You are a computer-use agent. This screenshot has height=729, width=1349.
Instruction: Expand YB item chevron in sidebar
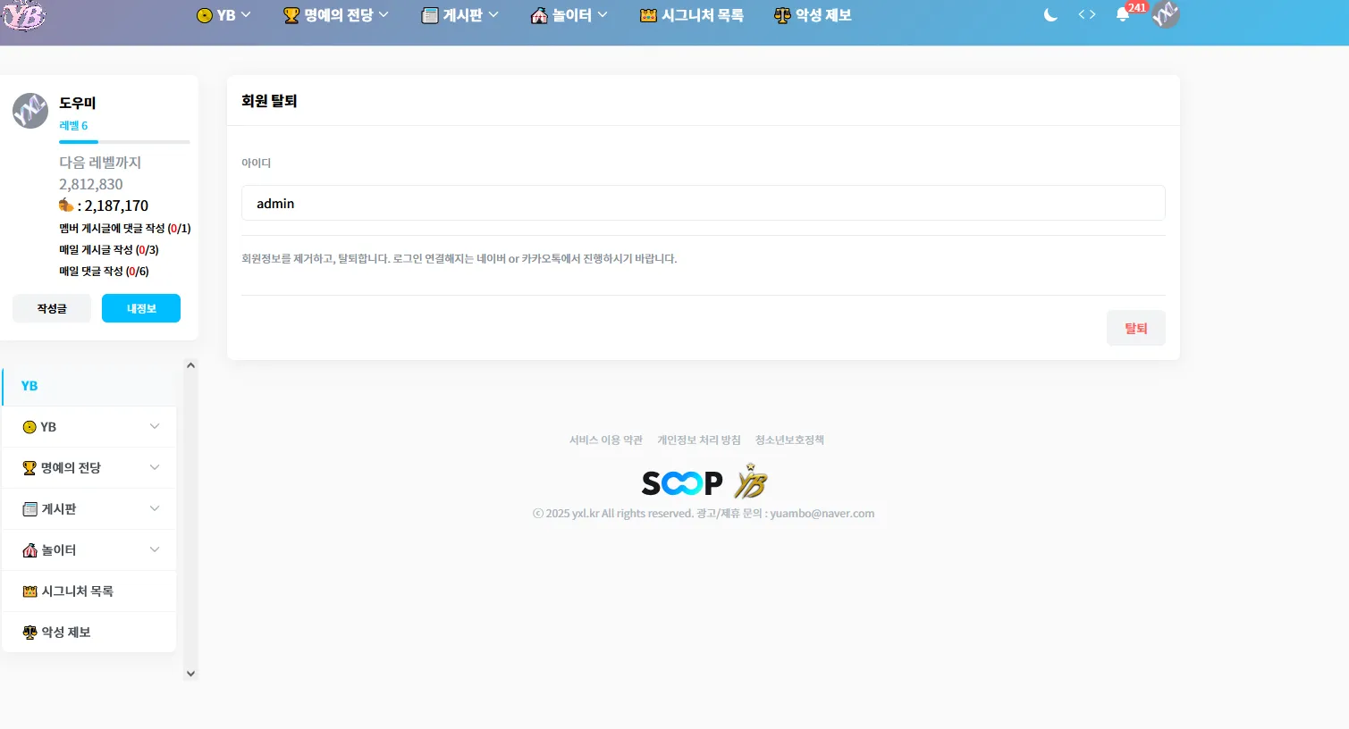pos(155,427)
